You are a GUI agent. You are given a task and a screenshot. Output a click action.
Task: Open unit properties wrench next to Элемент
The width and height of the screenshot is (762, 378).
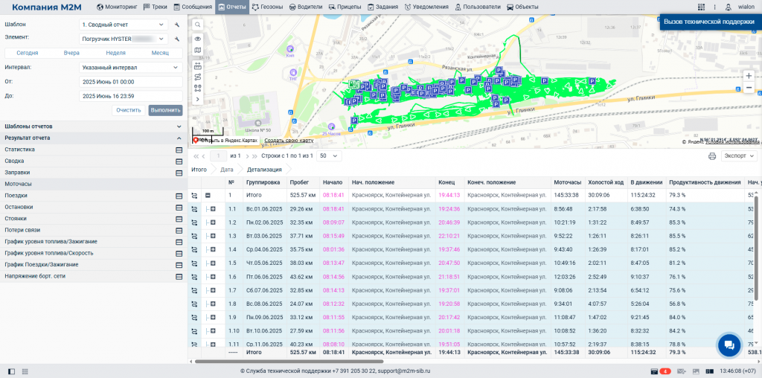tap(177, 39)
